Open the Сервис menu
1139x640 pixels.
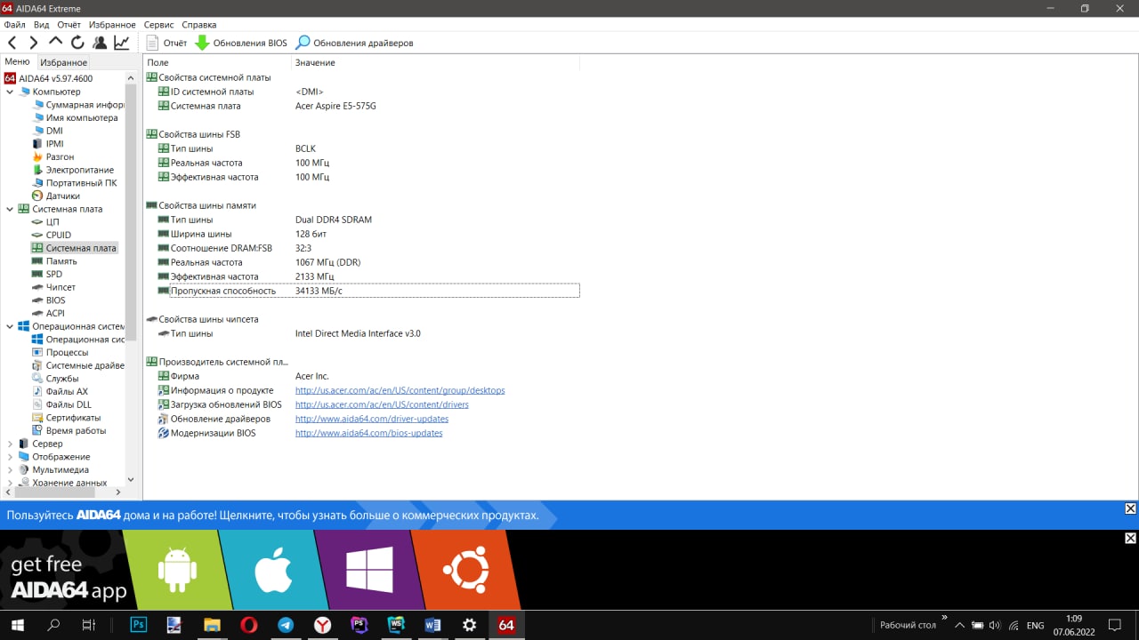tap(158, 25)
